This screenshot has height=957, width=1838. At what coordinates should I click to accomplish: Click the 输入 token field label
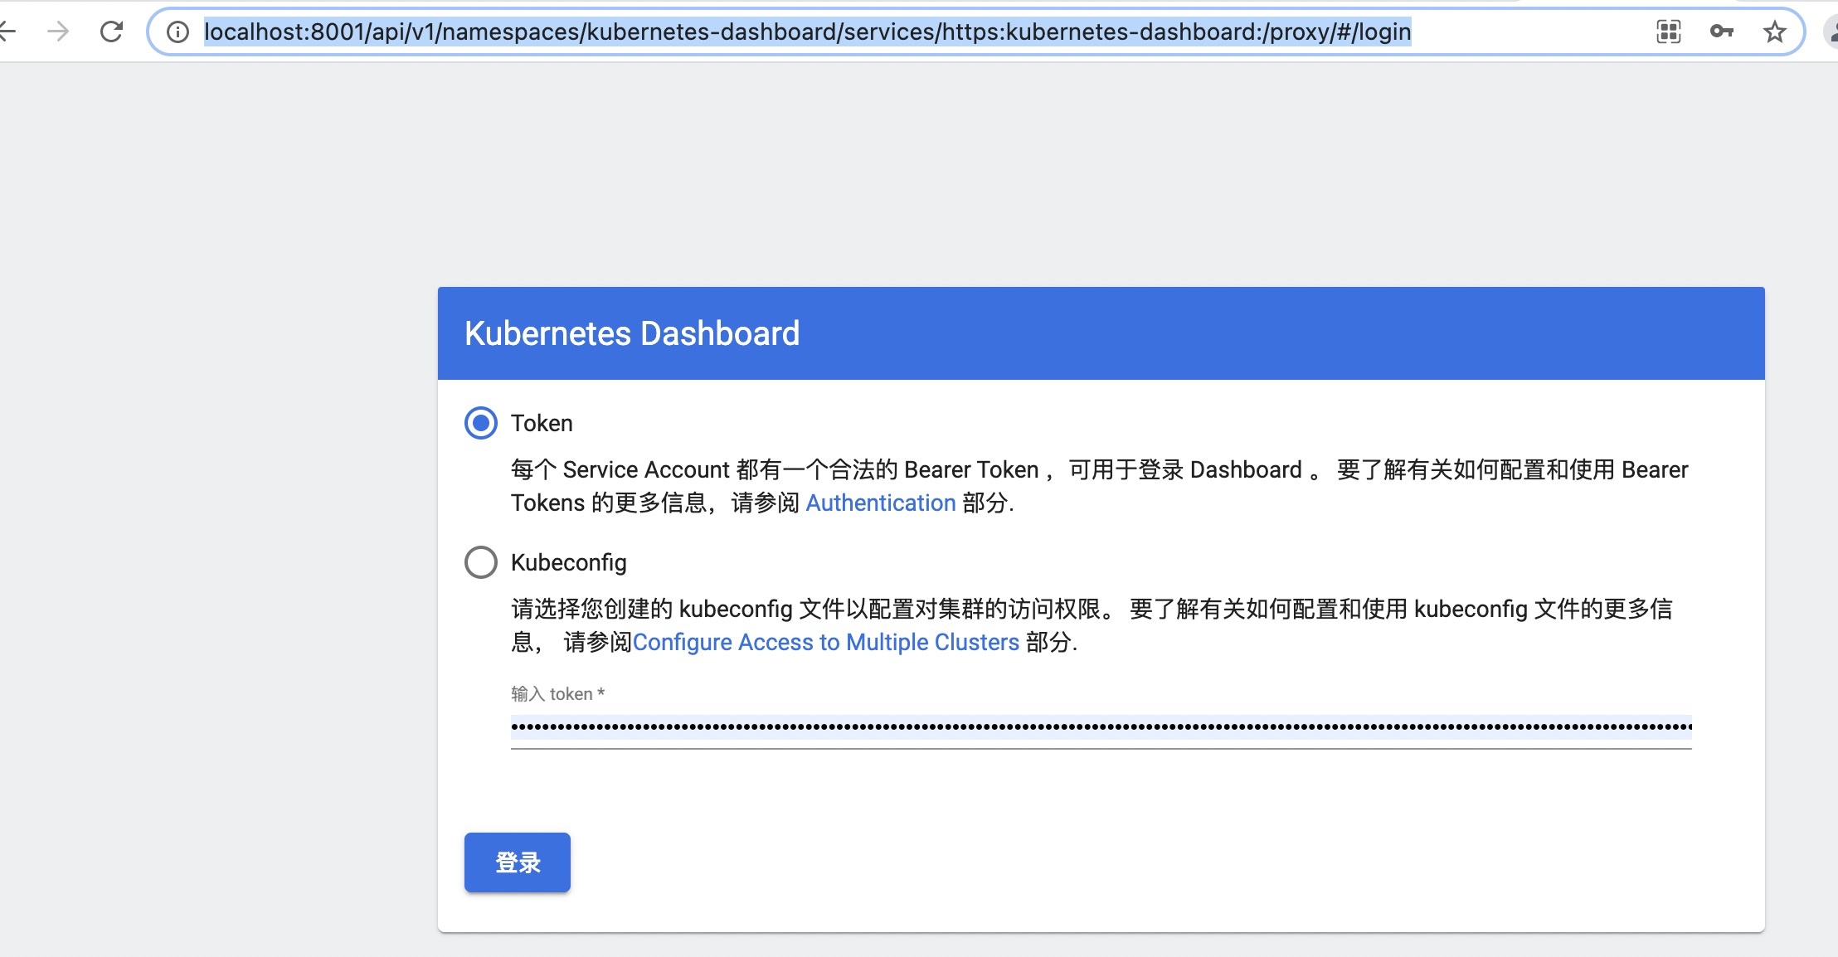[557, 694]
